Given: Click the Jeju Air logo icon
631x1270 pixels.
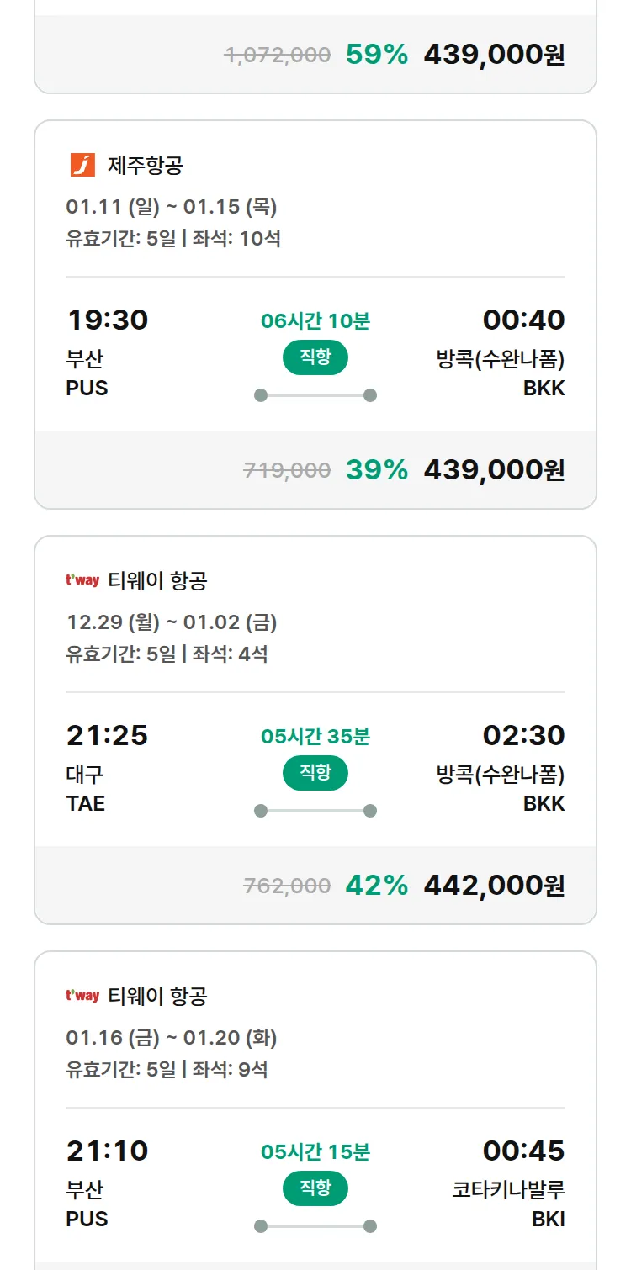Looking at the screenshot, I should [82, 165].
